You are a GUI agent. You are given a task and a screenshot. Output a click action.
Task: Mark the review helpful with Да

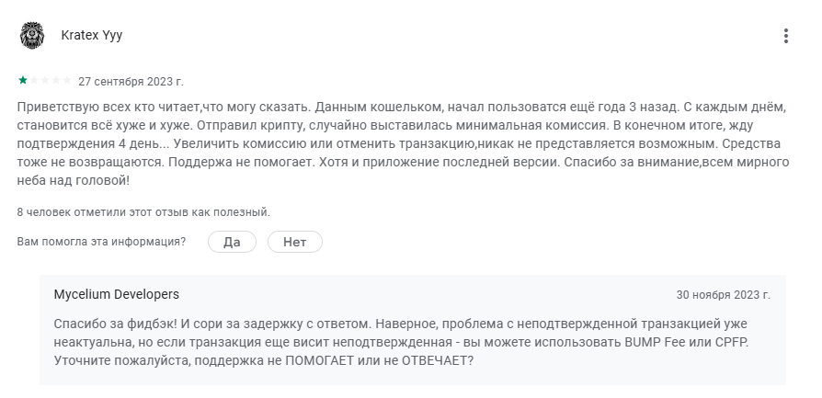[233, 242]
